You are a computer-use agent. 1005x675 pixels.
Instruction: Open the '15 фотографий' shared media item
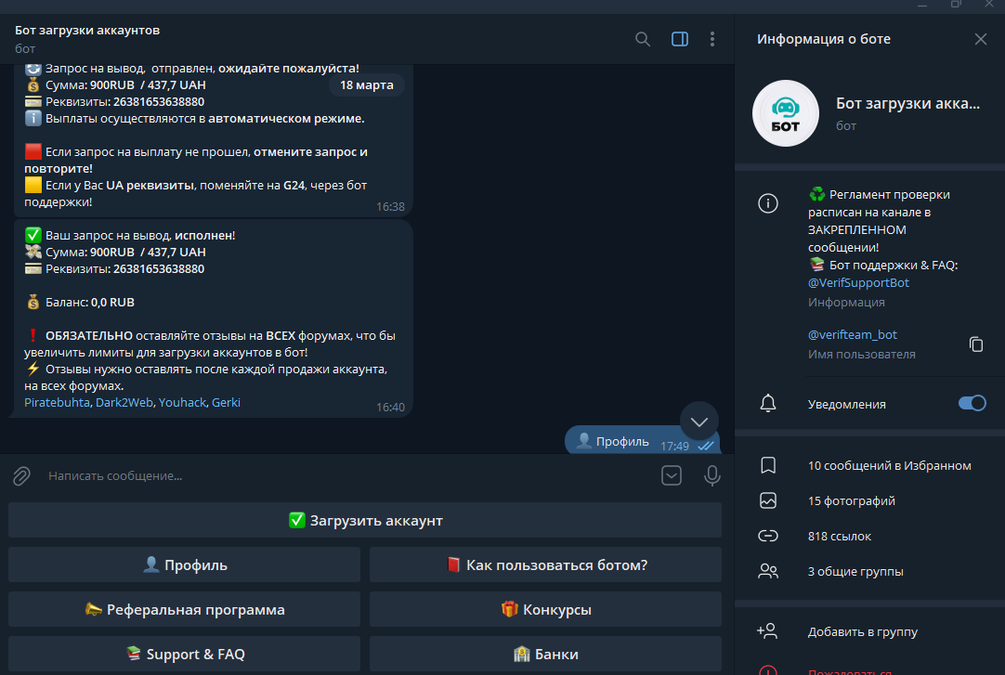coord(851,500)
